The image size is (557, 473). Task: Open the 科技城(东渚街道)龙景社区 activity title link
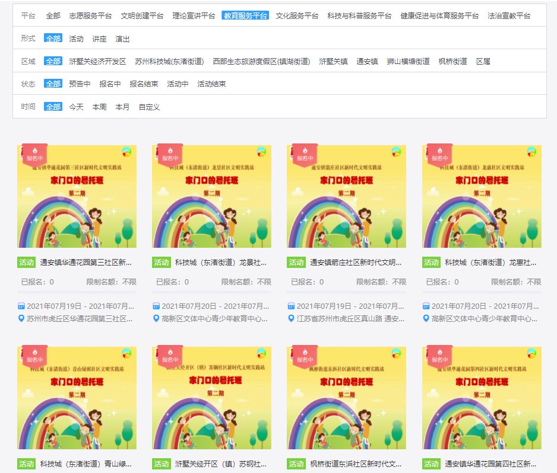[221, 262]
